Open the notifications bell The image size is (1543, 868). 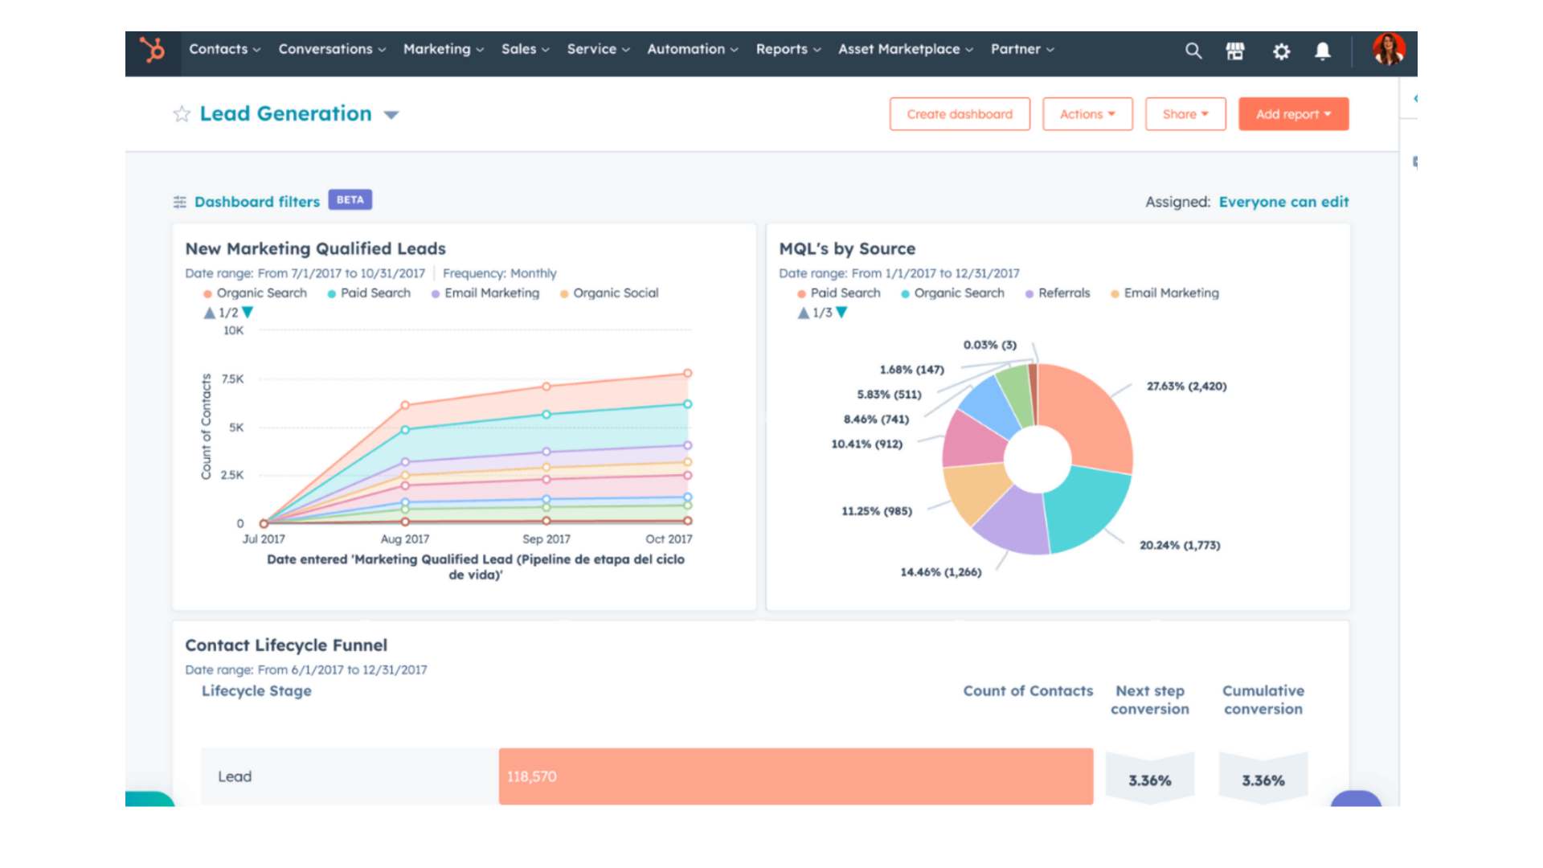click(x=1322, y=51)
